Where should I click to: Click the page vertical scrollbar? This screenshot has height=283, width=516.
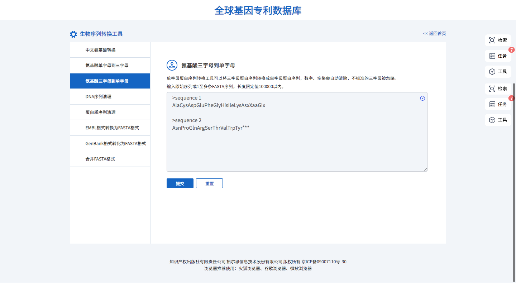(515, 183)
